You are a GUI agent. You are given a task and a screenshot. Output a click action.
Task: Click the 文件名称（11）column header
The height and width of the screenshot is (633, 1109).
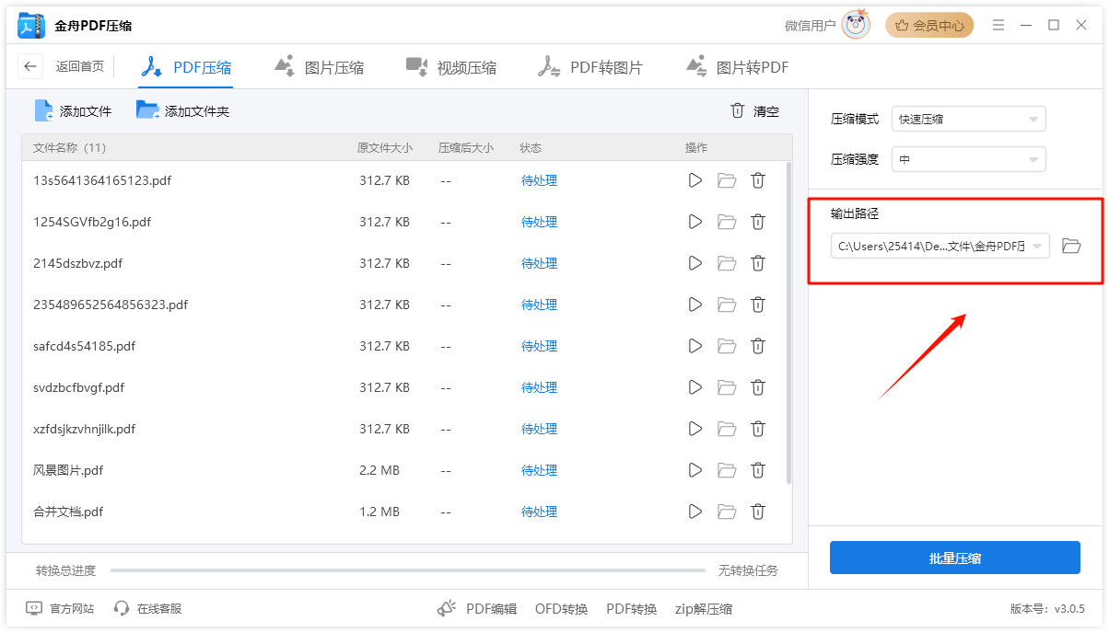pos(70,147)
